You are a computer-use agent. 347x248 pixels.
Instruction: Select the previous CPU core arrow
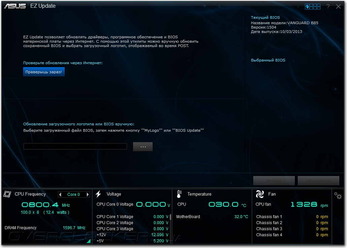click(x=60, y=194)
